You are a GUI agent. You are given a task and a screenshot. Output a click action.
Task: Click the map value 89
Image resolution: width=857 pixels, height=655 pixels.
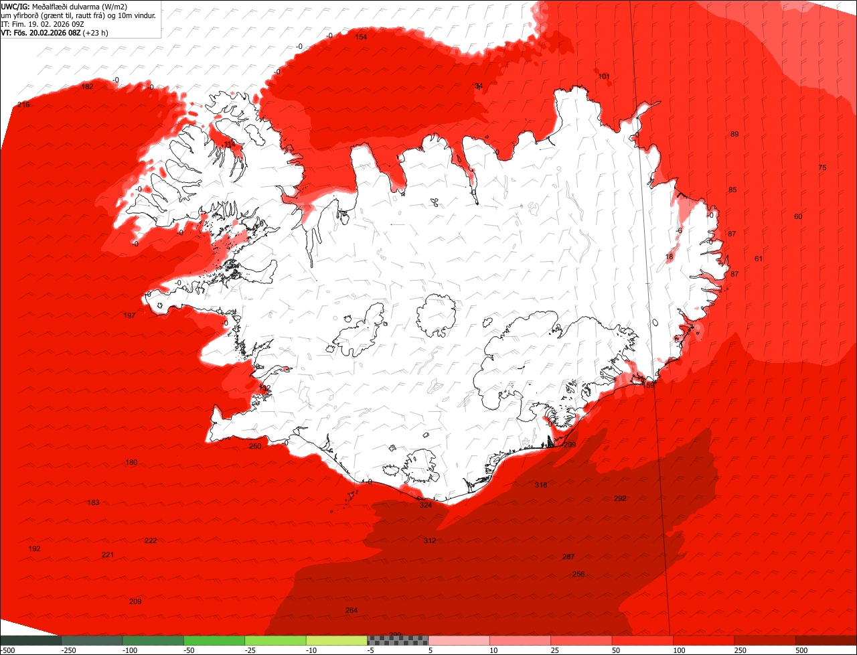pyautogui.click(x=734, y=135)
